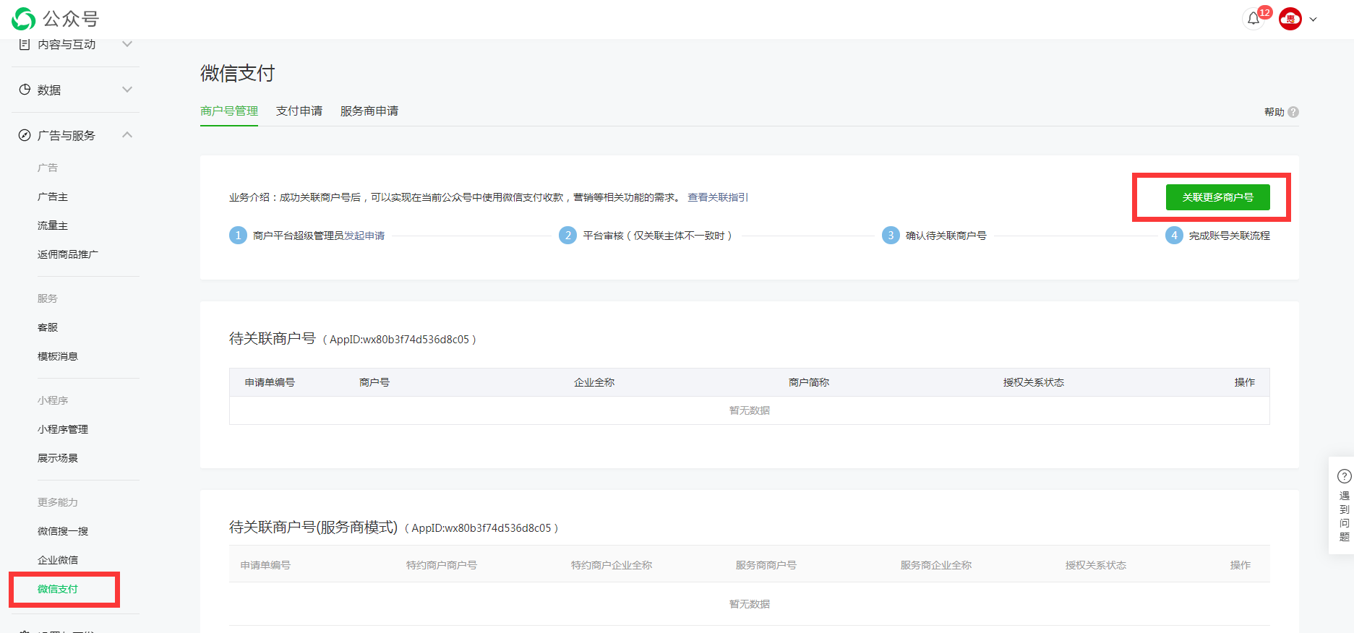Open 微信搜一搜 in the sidebar
The image size is (1354, 633).
coord(63,531)
